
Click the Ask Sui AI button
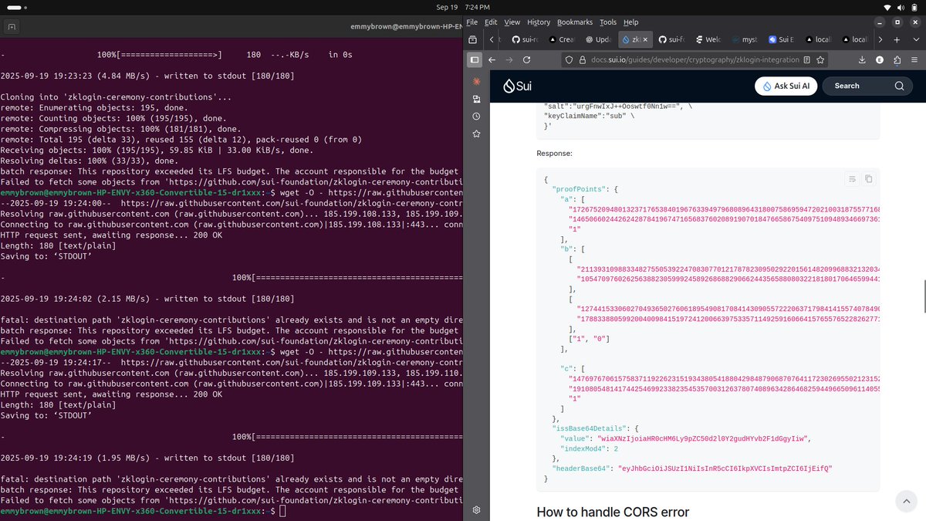[786, 86]
